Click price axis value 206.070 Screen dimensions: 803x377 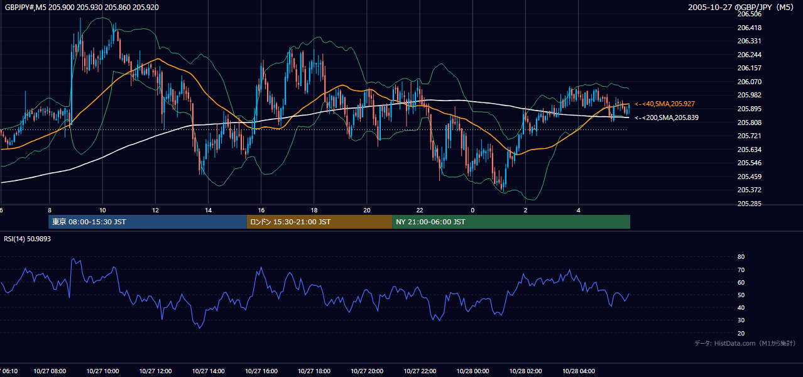[x=750, y=82]
